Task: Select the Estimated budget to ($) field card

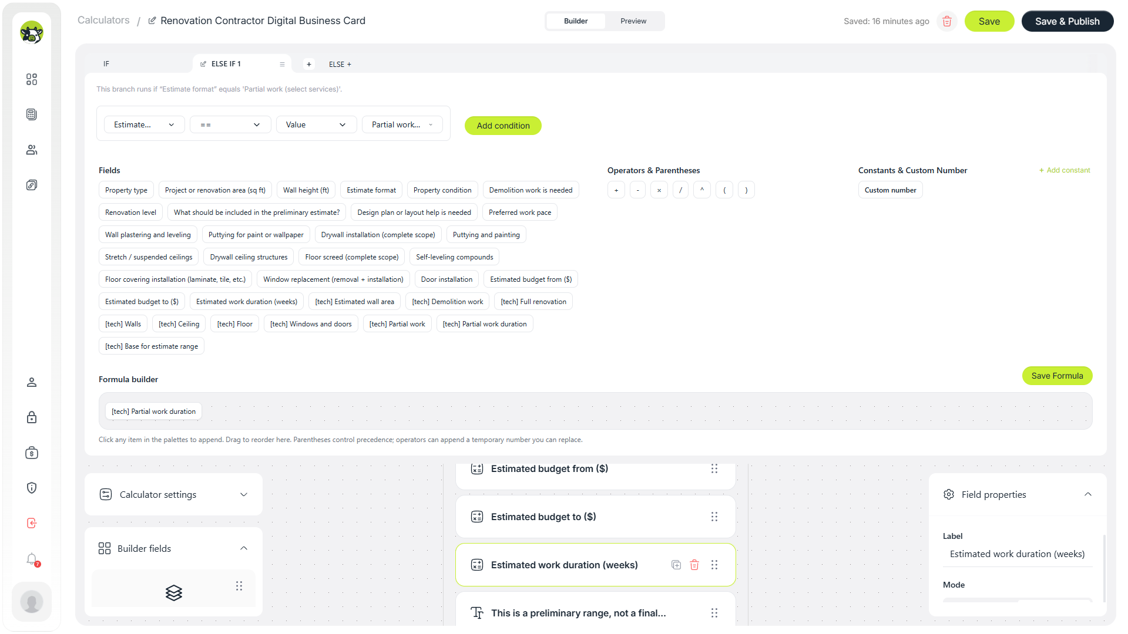Action: click(596, 517)
